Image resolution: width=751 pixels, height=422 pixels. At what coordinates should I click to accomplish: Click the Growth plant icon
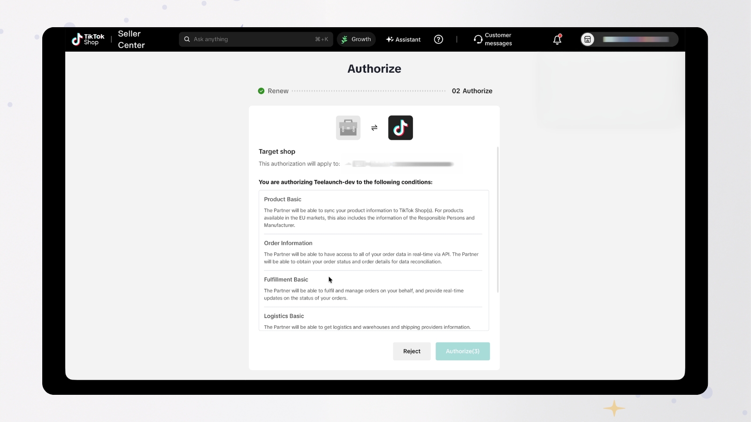(345, 39)
